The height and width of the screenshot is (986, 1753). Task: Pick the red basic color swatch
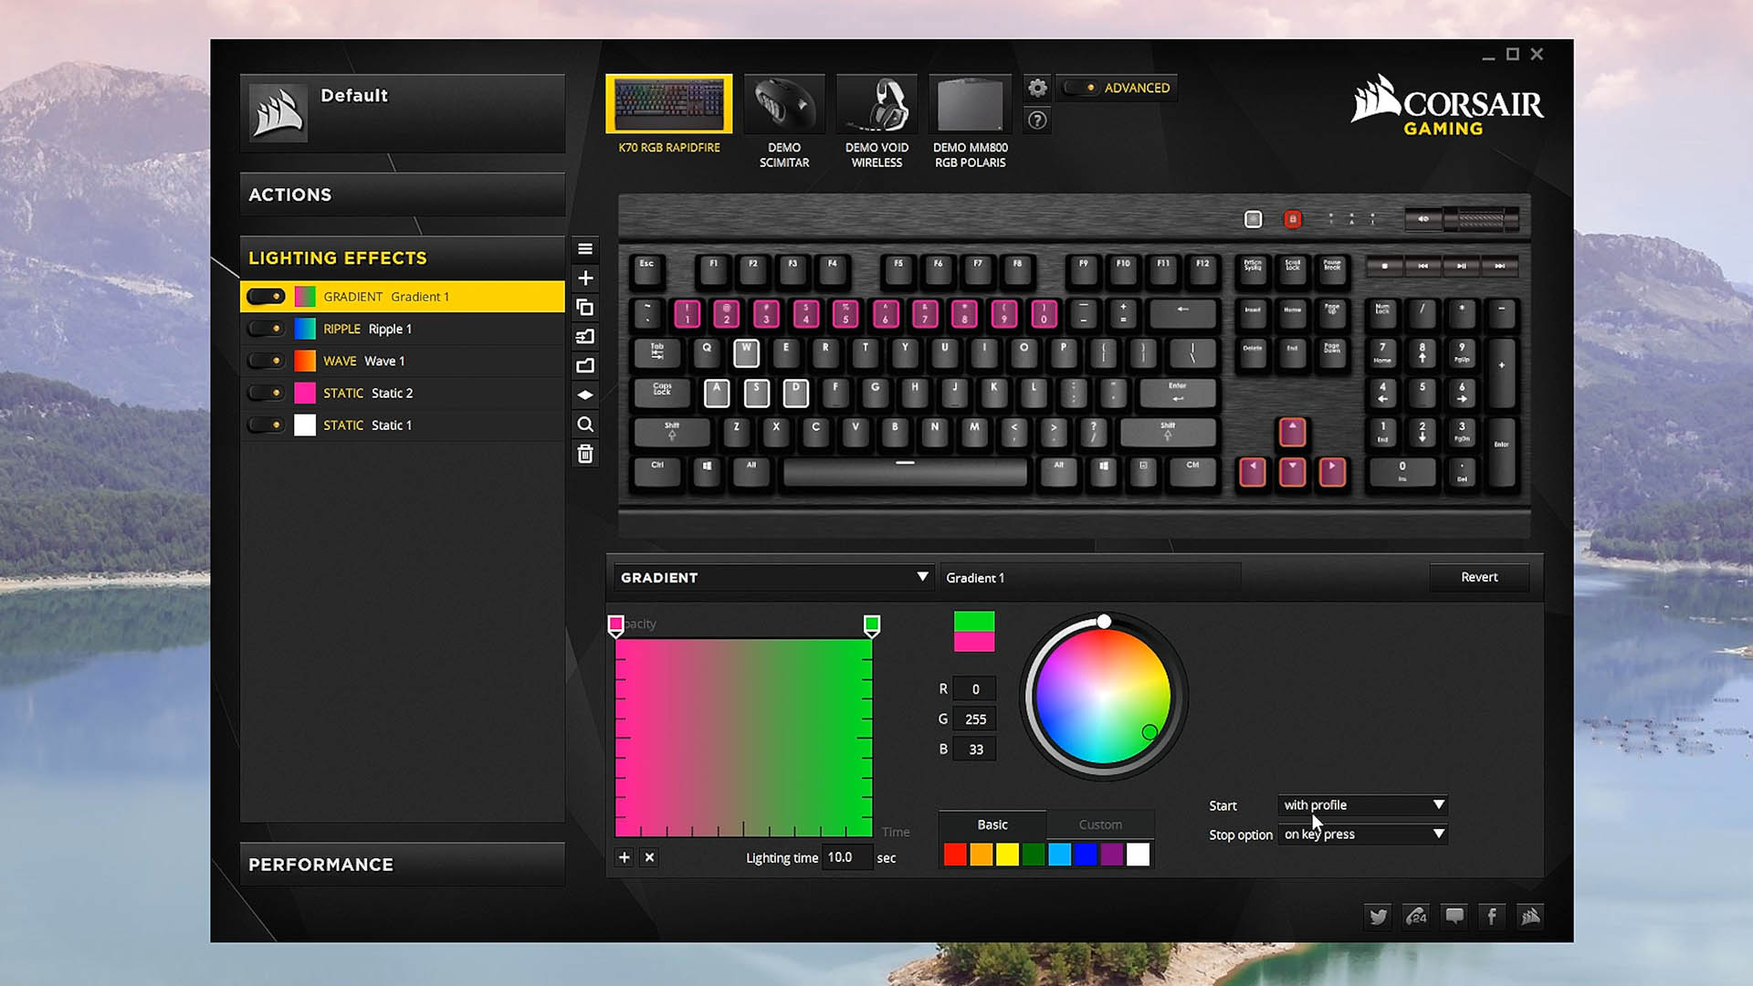(955, 855)
